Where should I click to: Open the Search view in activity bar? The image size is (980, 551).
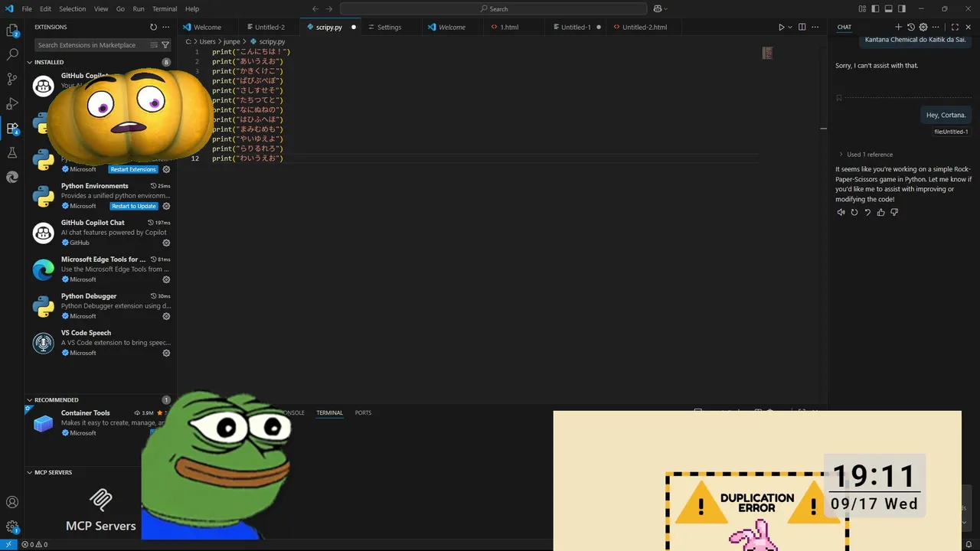12,55
